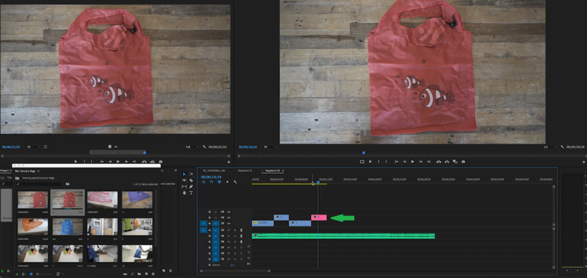The image size is (587, 278).
Task: Open Program monitor playback resolution 1/2 dropdown
Action: (x=550, y=147)
